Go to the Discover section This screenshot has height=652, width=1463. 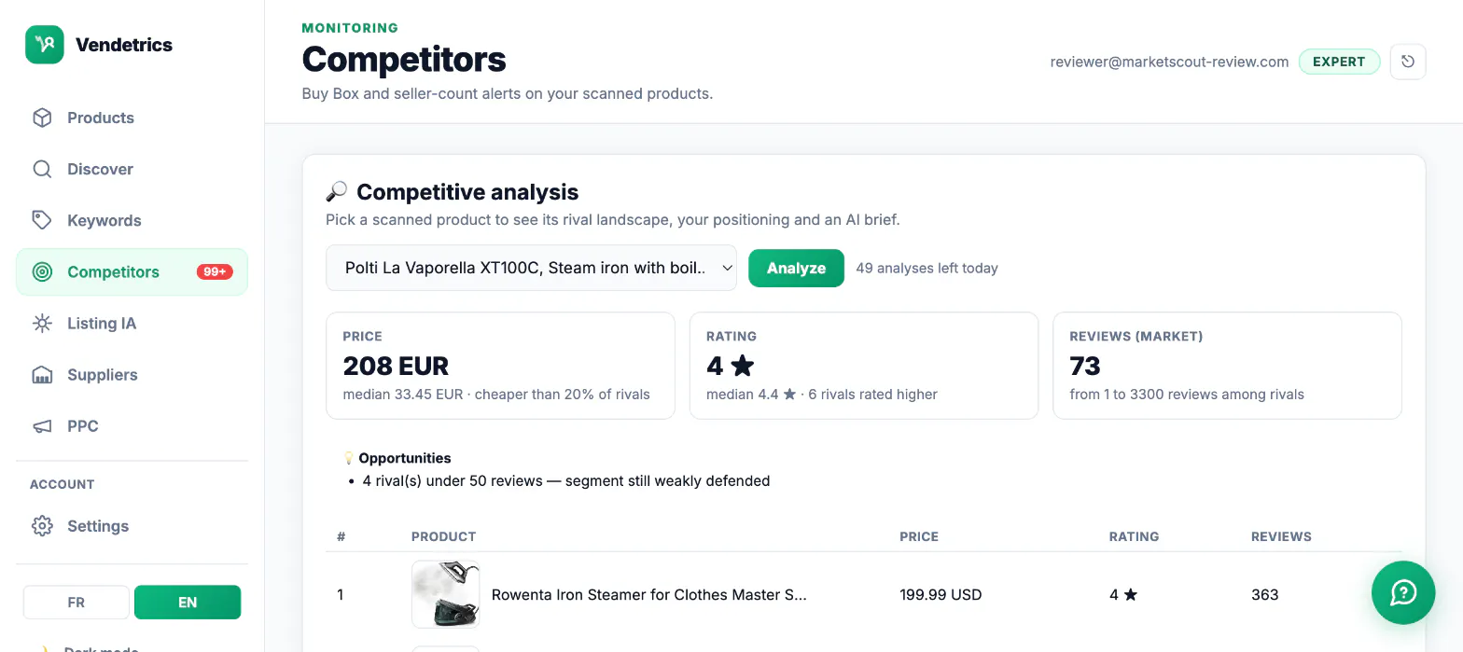coord(132,169)
